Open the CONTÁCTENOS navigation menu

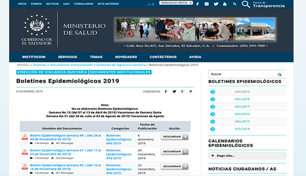pyautogui.click(x=163, y=57)
